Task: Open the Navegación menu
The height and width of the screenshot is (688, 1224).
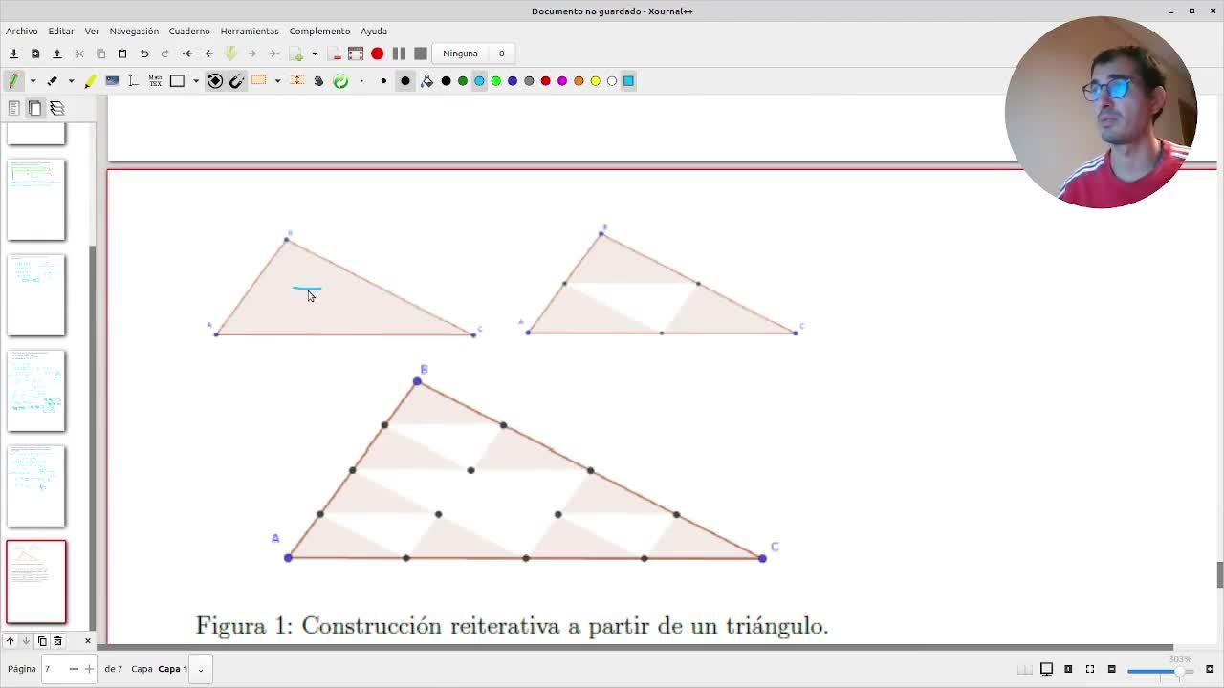Action: pyautogui.click(x=134, y=31)
